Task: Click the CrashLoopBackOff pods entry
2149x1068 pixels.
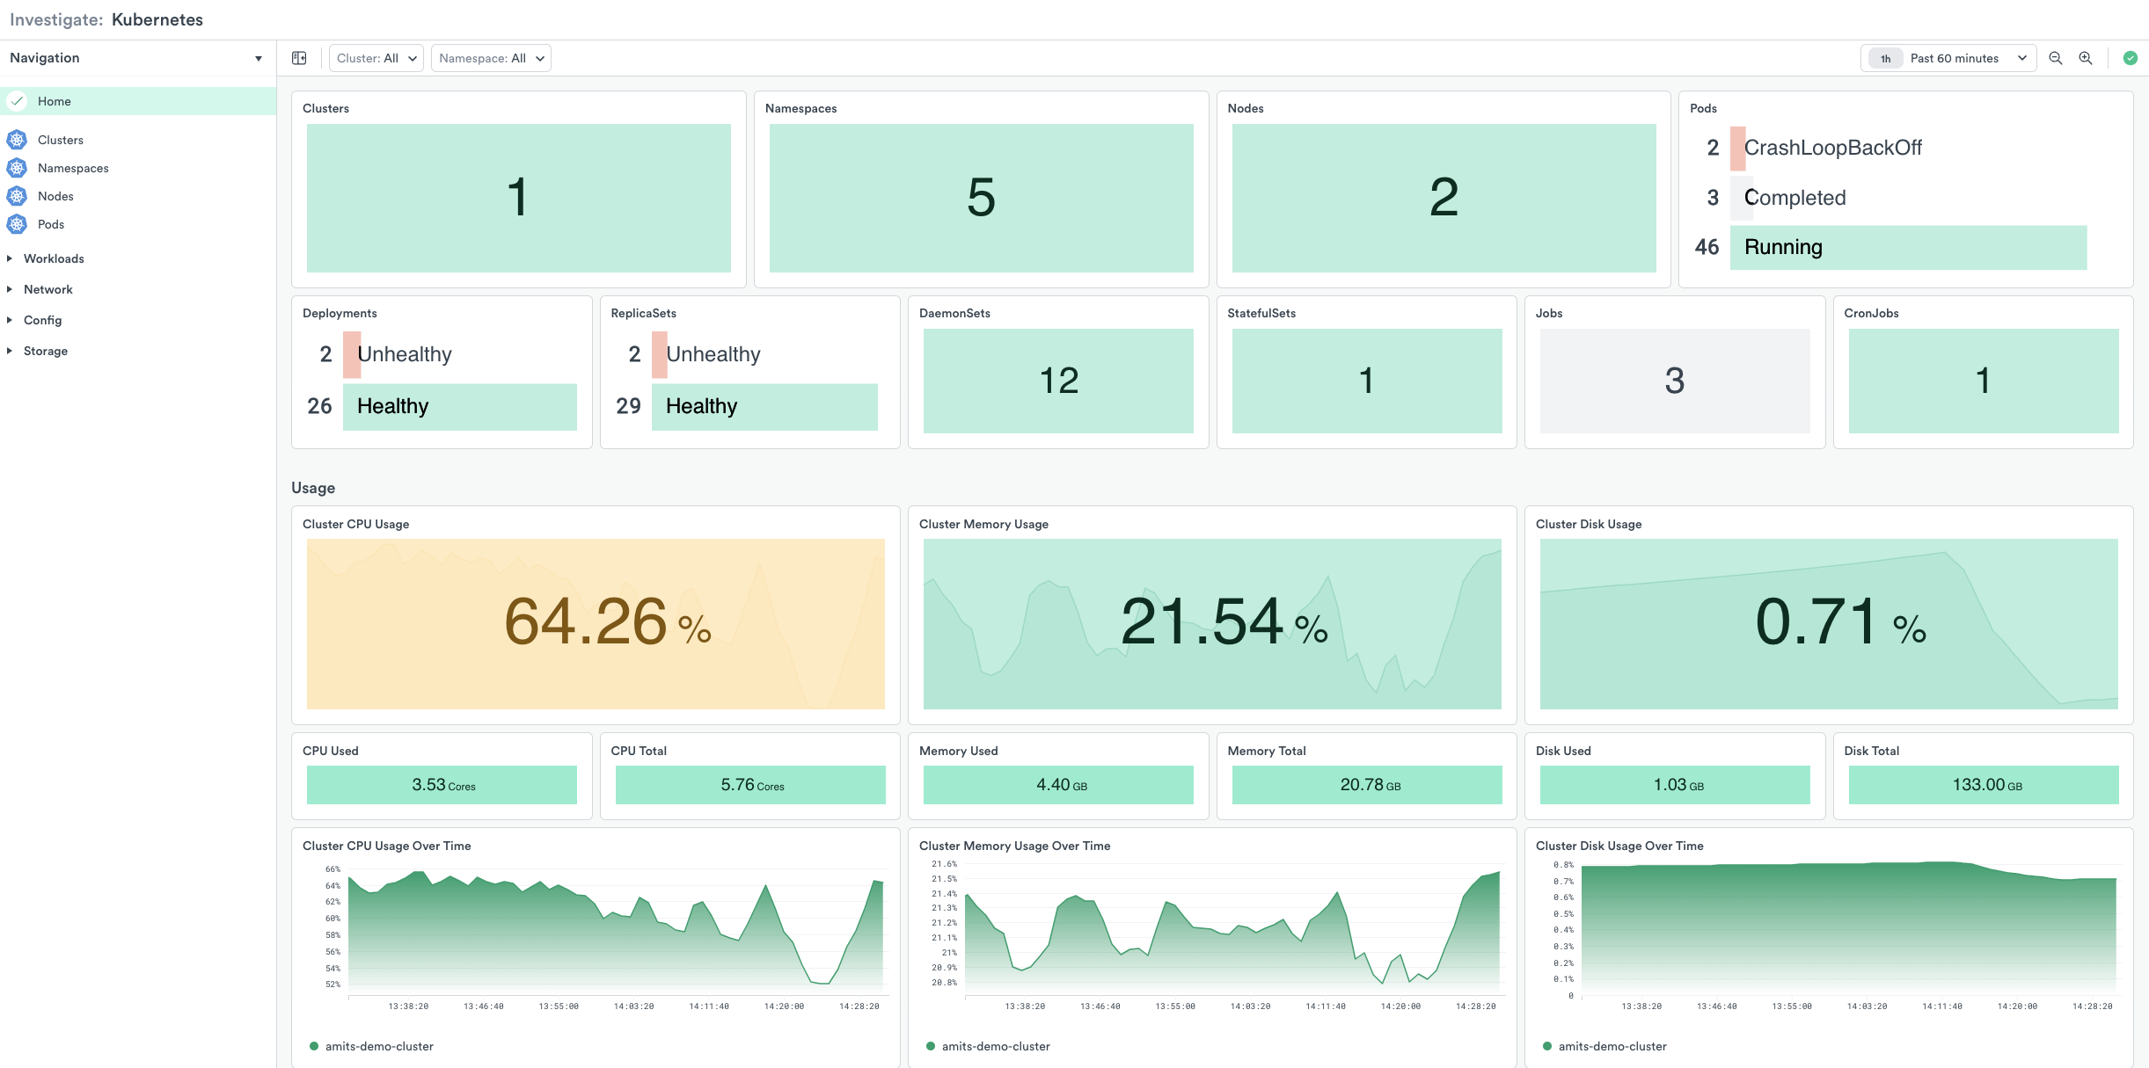Action: pos(1832,148)
